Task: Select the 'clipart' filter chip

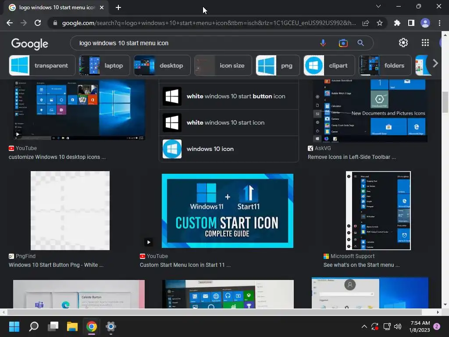Action: [x=329, y=65]
